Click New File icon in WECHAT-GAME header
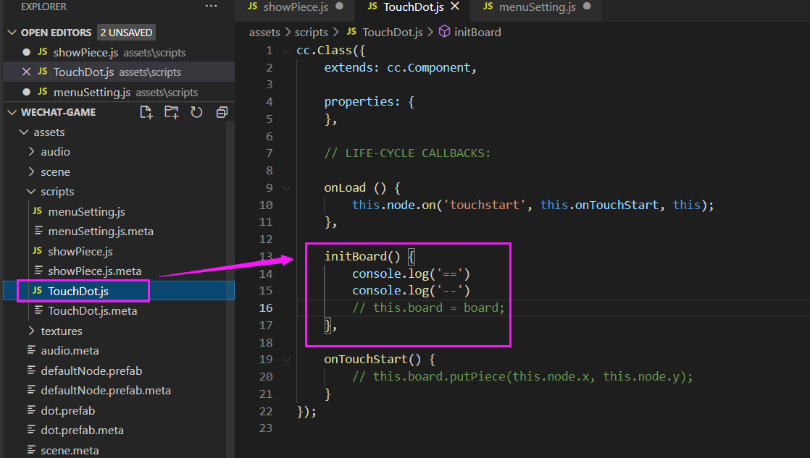This screenshot has height=458, width=810. tap(146, 112)
